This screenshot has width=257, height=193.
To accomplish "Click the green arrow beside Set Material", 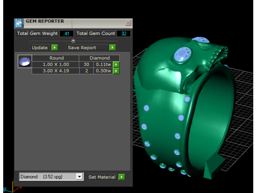I will click(122, 177).
